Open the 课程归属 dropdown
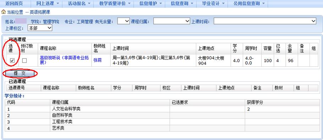The image size is (323, 140). pyautogui.click(x=171, y=21)
